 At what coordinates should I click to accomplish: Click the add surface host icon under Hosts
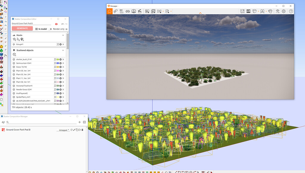[14, 39]
